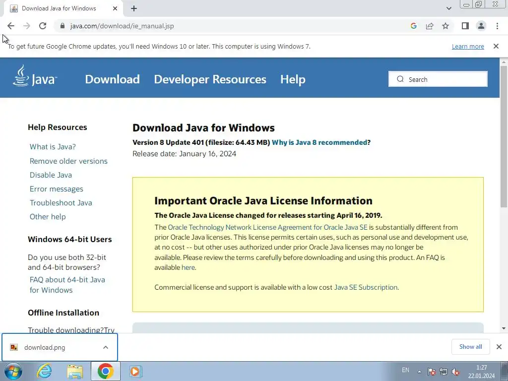Open the media player taskbar icon
Screen dimensions: 508x381
coord(135,371)
